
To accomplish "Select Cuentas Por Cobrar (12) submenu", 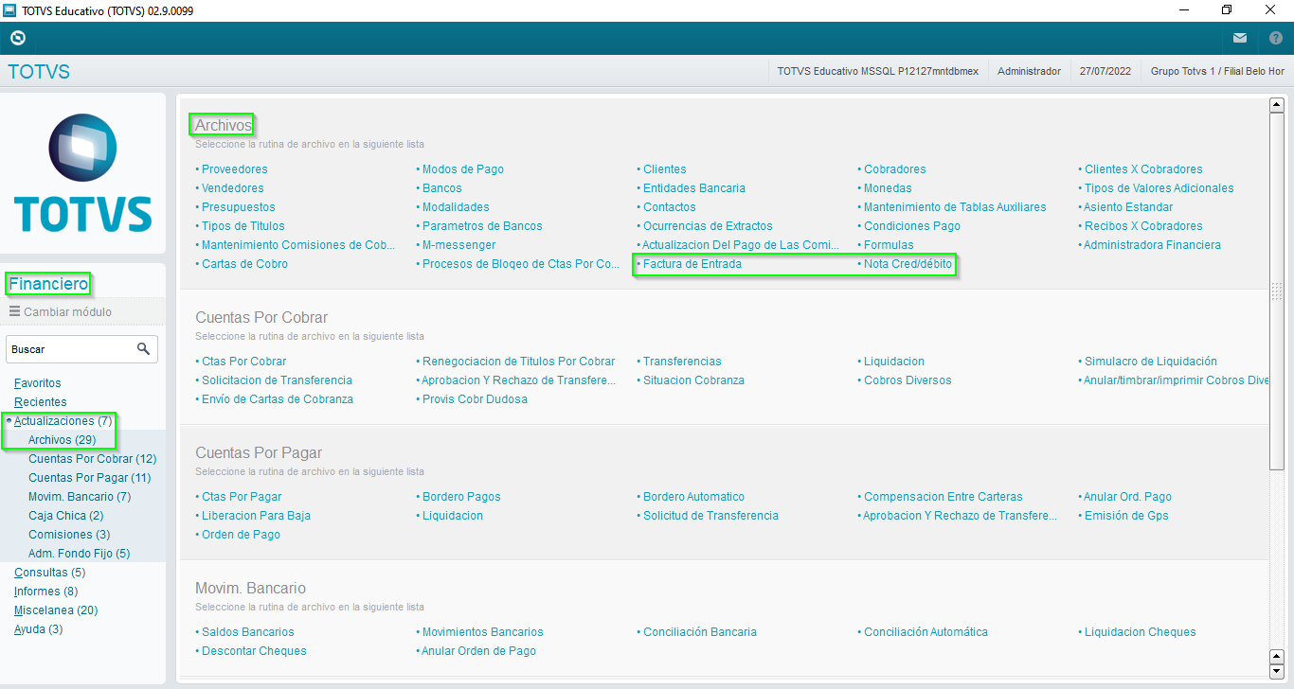I will 92,459.
